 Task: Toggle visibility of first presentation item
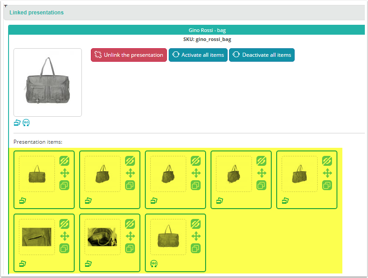tap(64, 161)
